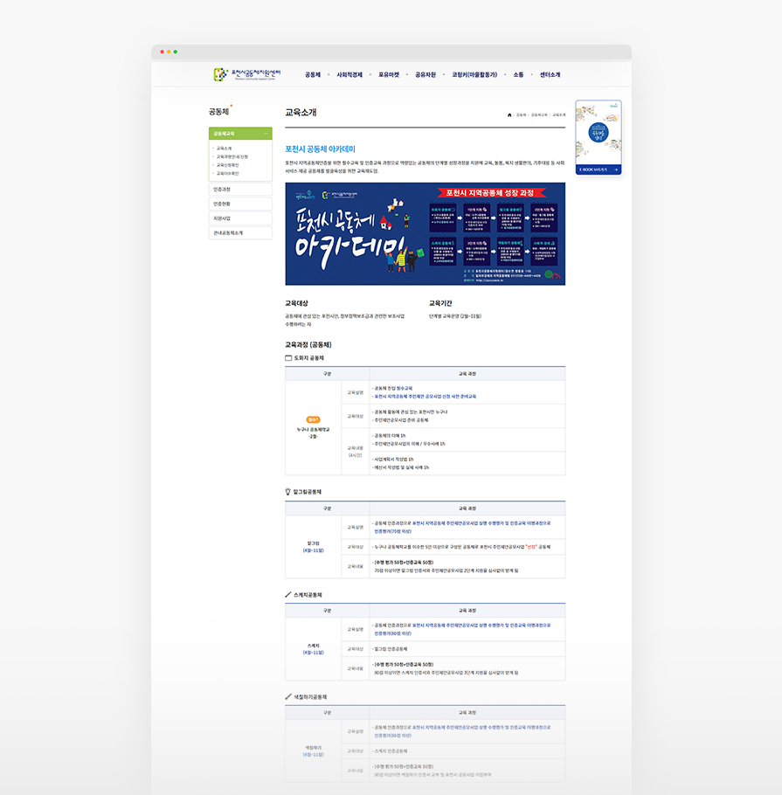
Task: Expand the 인증과정 sidebar item
Action: pos(240,189)
